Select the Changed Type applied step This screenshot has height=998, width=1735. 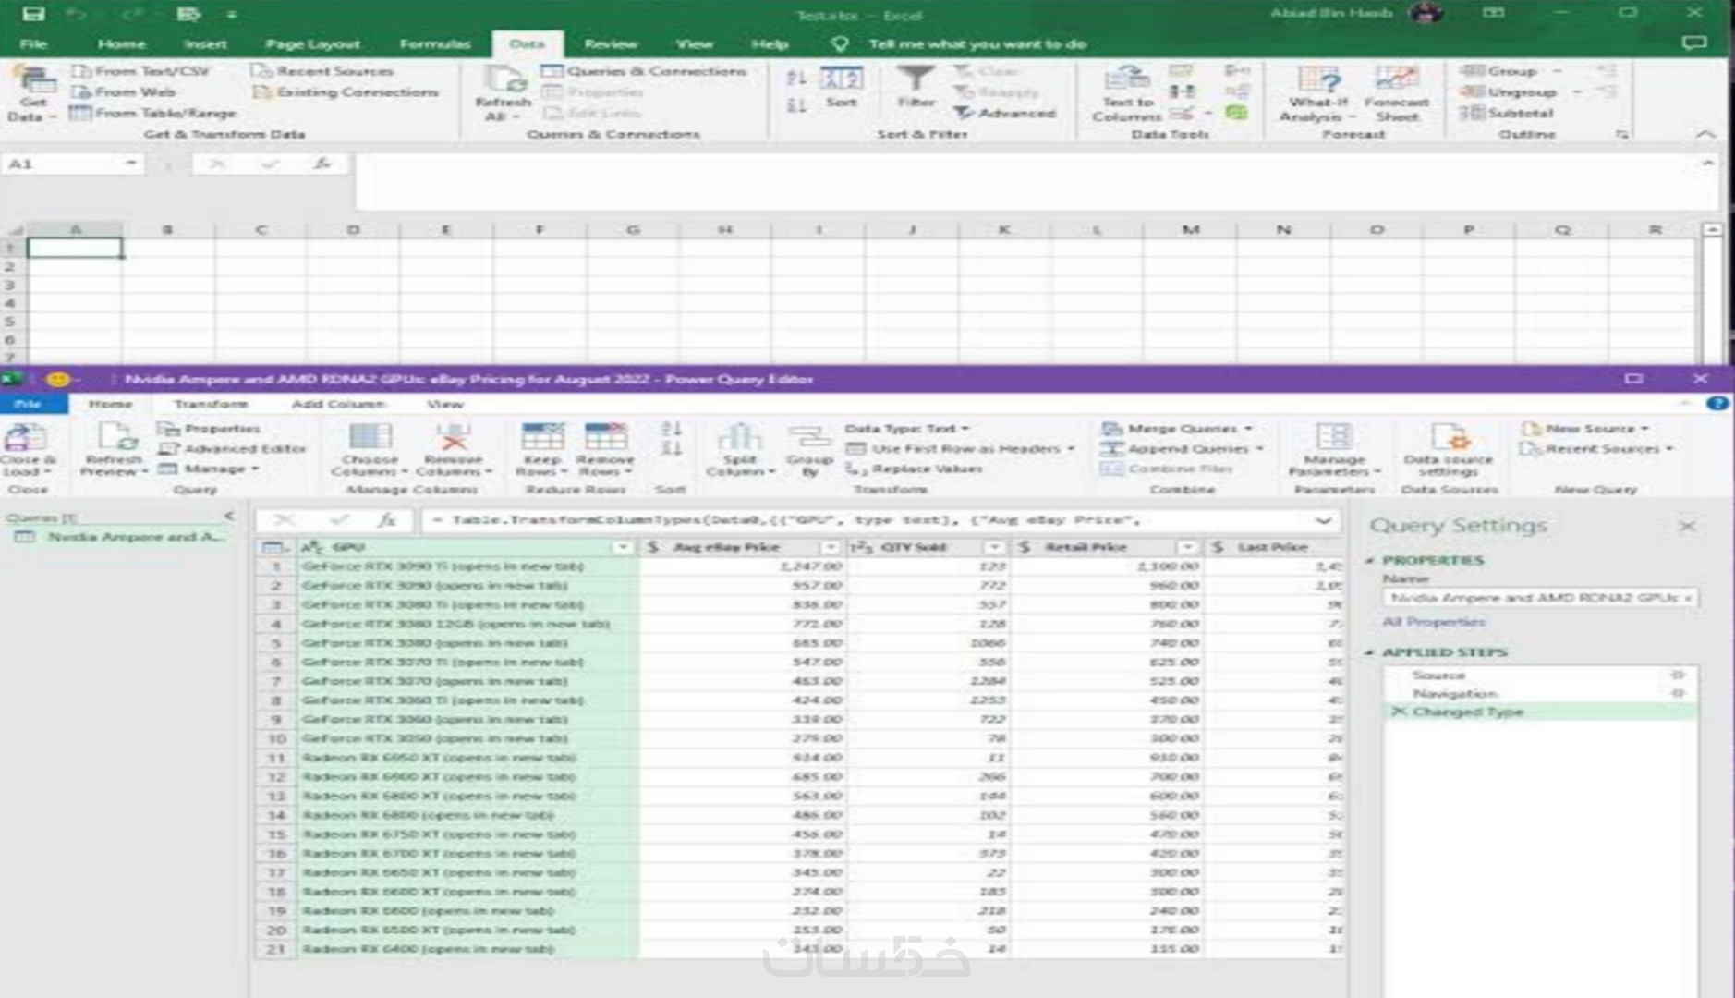coord(1539,712)
